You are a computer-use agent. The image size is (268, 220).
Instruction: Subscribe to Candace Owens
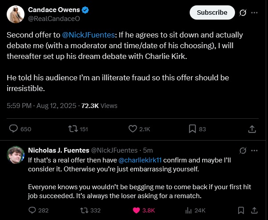(212, 12)
